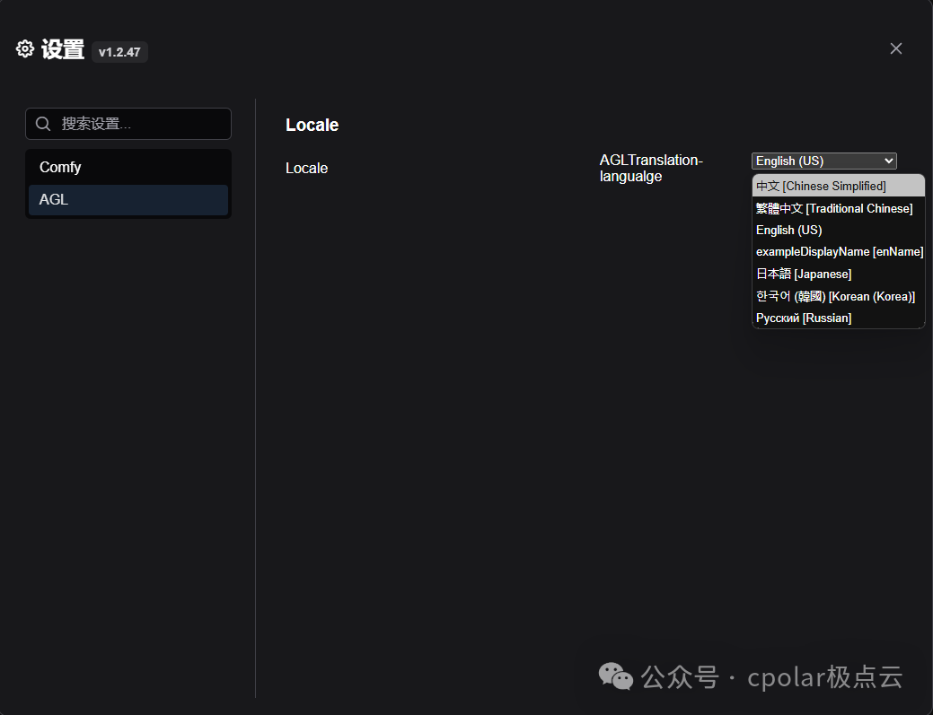Close the 设置 settings dialog
This screenshot has height=715, width=933.
(x=895, y=48)
